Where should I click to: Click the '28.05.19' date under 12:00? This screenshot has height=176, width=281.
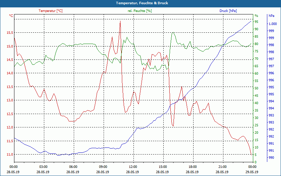pyautogui.click(x=132, y=172)
